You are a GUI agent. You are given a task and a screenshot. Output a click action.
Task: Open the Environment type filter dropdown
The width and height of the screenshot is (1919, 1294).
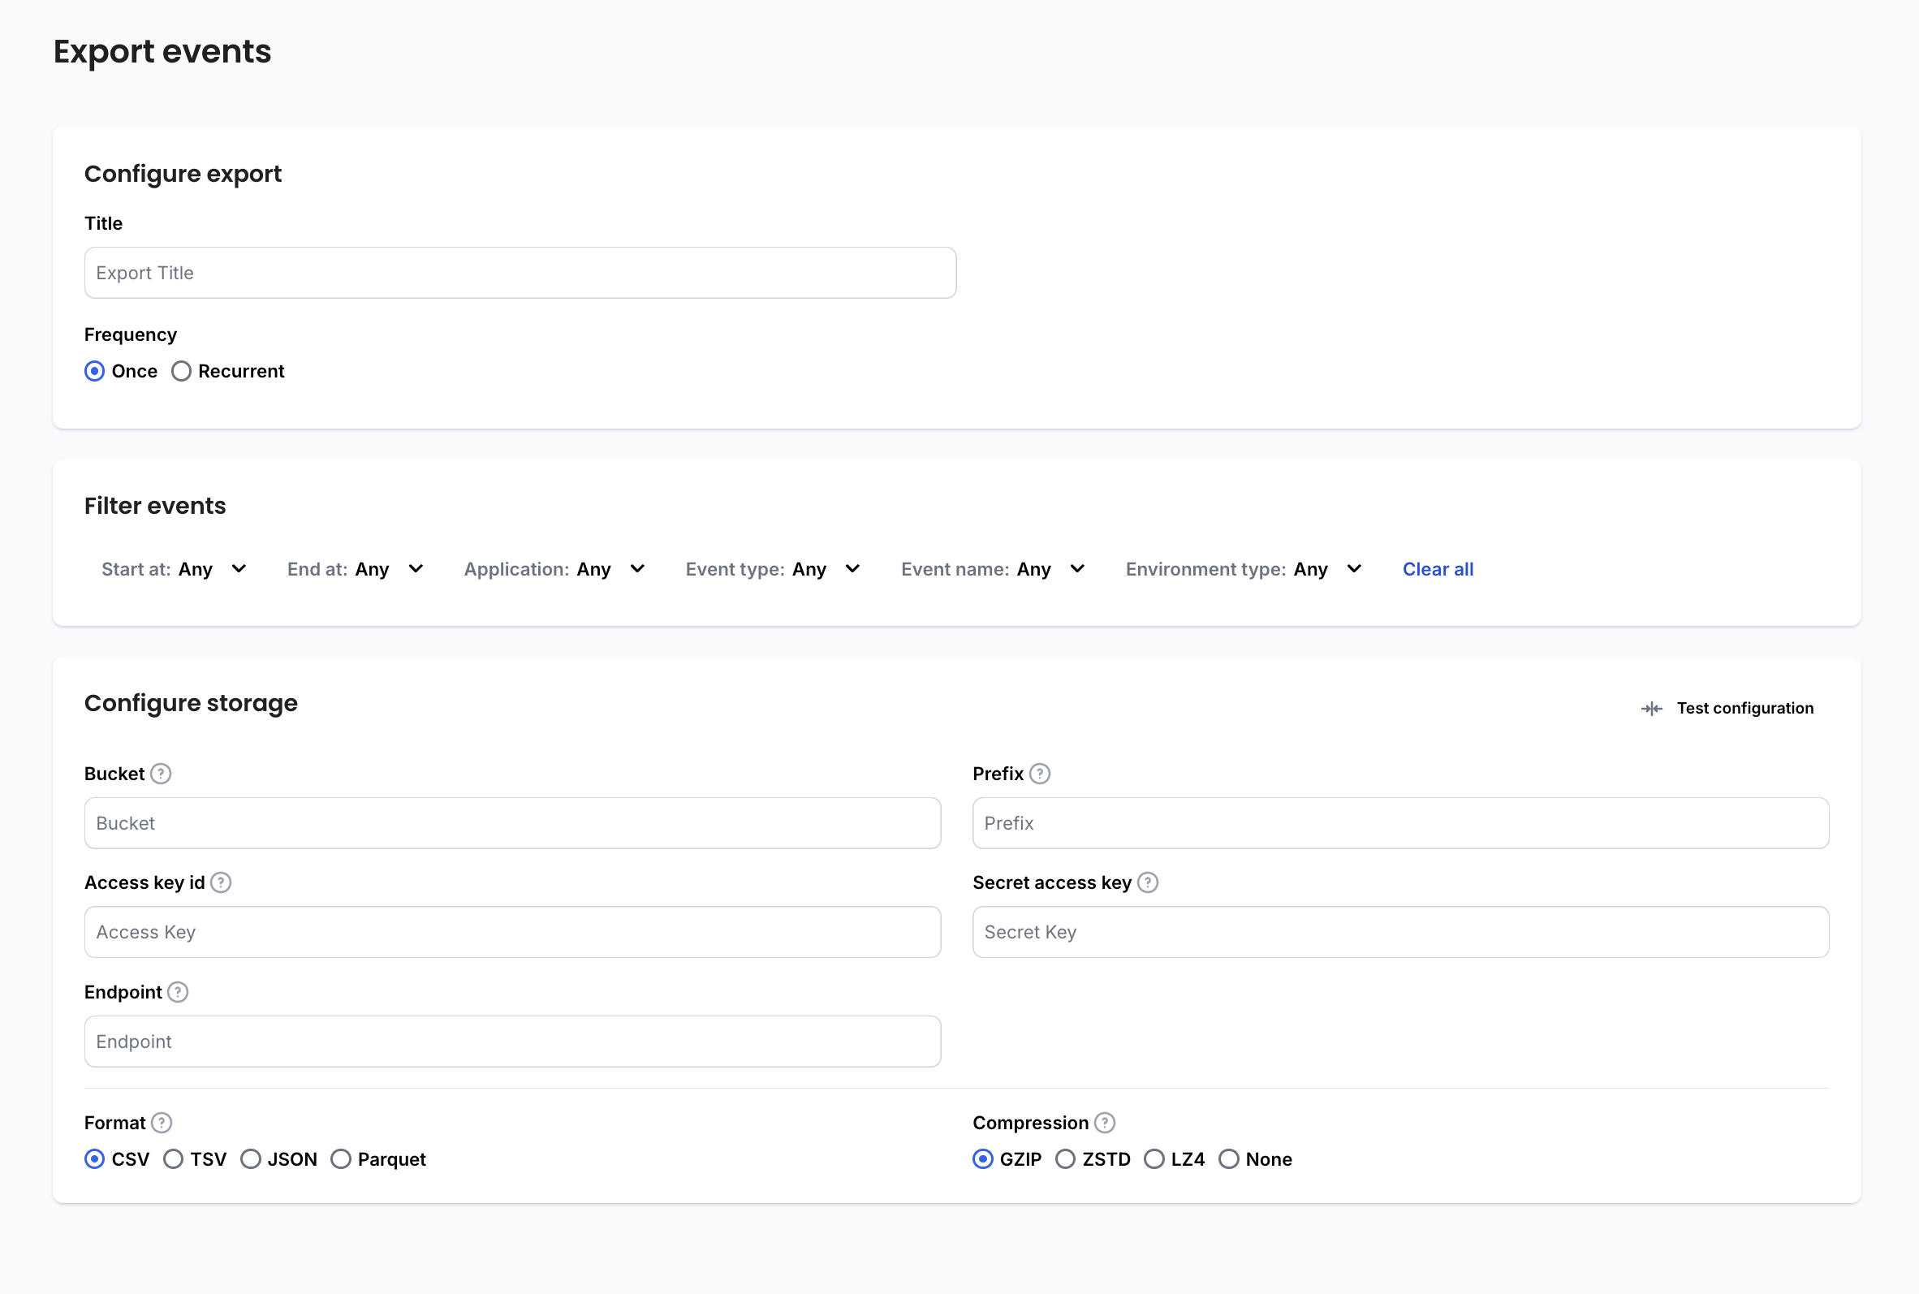click(x=1244, y=569)
